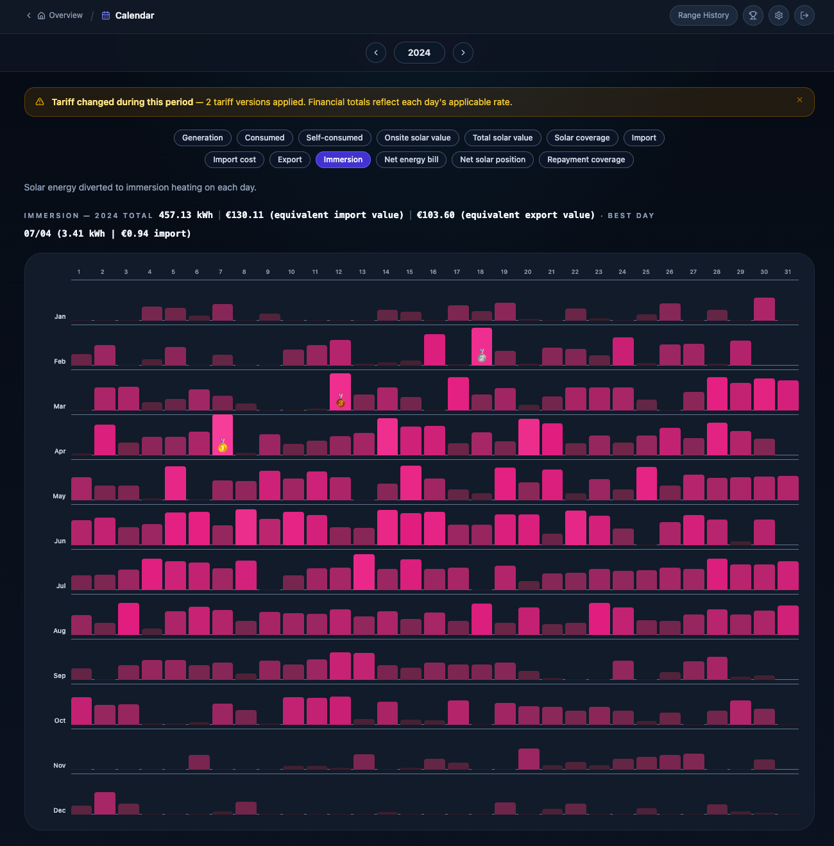
Task: Show Net solar position metric
Action: tap(493, 160)
